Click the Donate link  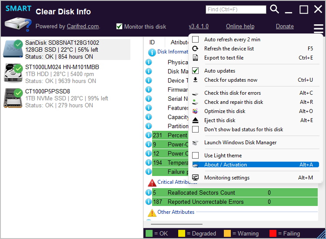[x=285, y=27]
